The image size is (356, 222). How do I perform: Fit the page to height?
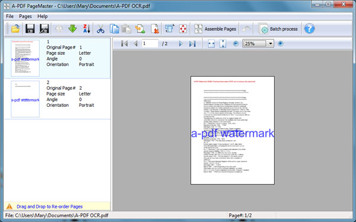pos(223,43)
